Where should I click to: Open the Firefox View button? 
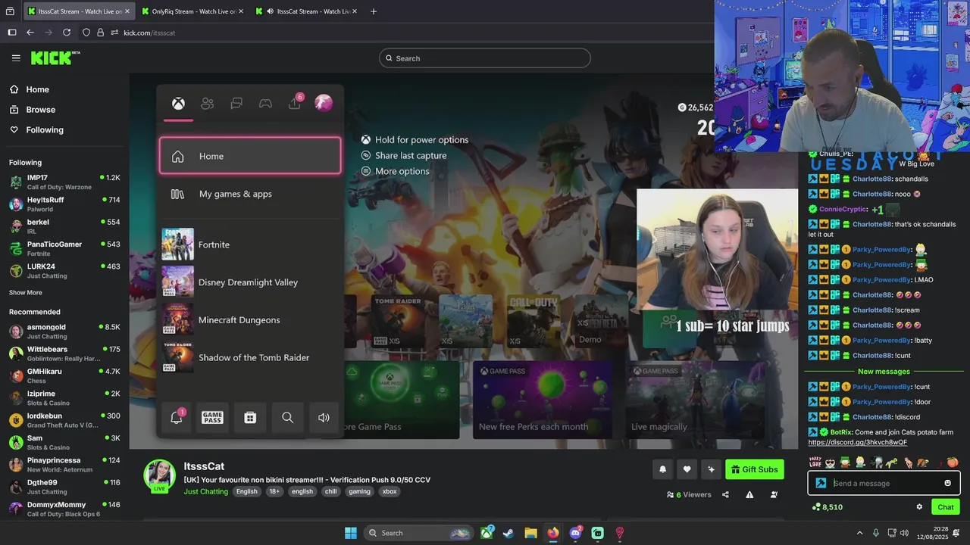pos(11,11)
